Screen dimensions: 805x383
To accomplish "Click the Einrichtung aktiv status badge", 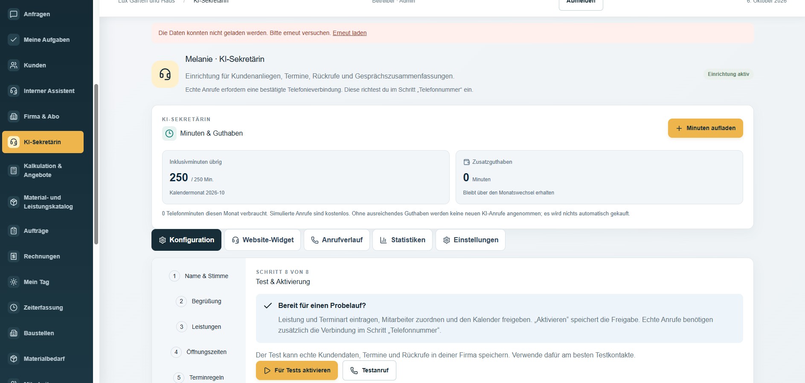I will tap(728, 74).
